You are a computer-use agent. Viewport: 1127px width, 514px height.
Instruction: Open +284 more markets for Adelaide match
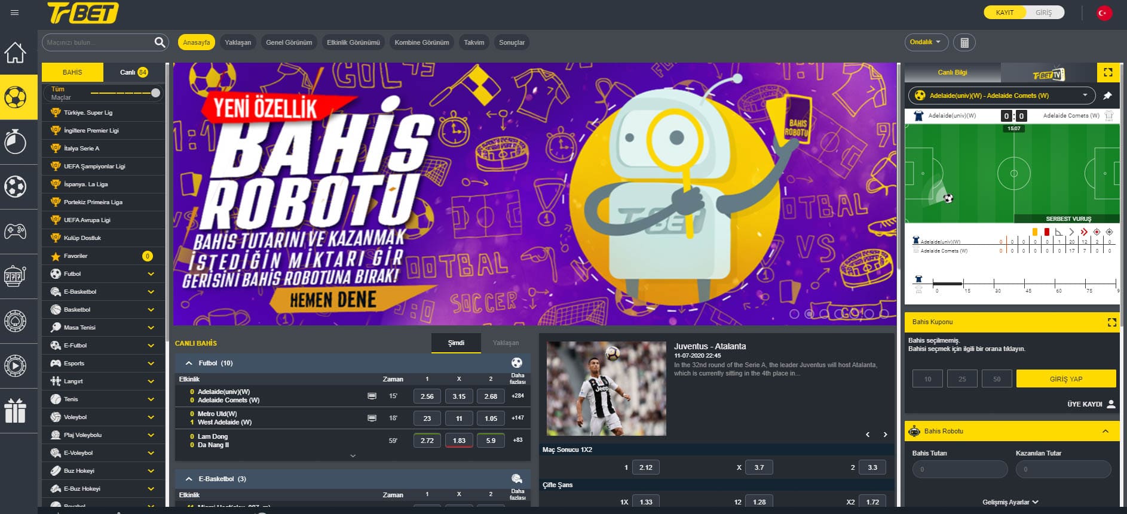point(517,396)
